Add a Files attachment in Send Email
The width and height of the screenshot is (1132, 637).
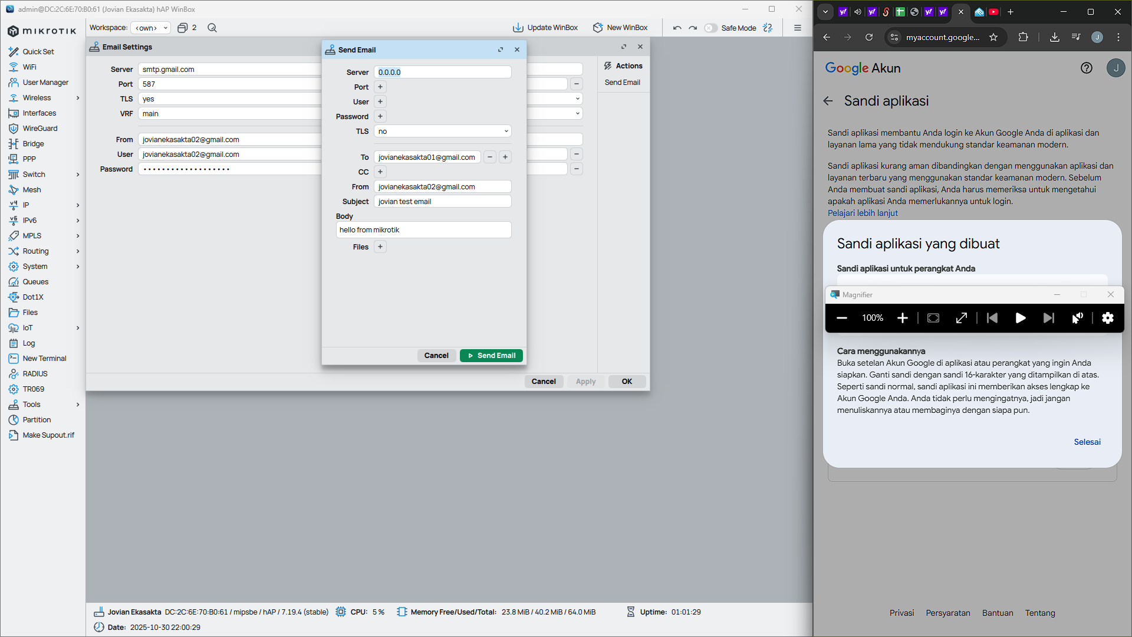pos(380,247)
